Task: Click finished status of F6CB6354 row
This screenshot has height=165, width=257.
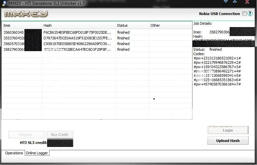Action: click(x=123, y=32)
